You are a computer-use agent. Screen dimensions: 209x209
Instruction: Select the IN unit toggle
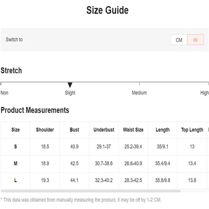195,40
